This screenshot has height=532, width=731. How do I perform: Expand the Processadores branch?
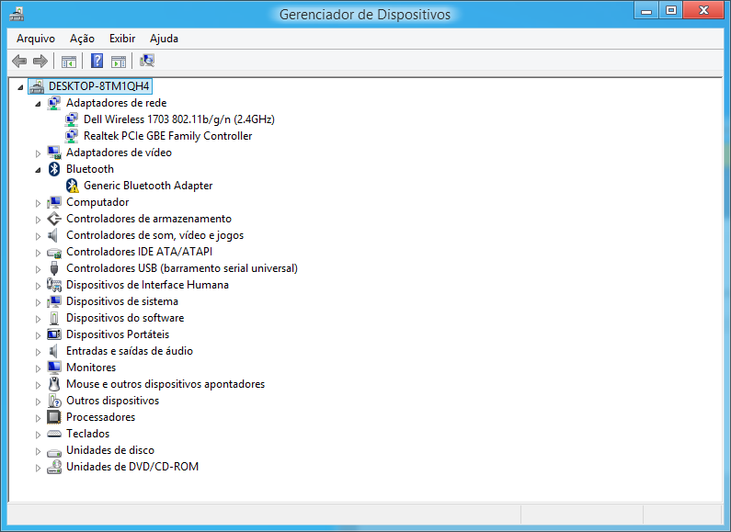tap(38, 418)
